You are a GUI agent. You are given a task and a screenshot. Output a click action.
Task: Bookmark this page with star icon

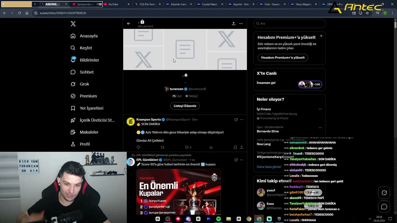(367, 13)
